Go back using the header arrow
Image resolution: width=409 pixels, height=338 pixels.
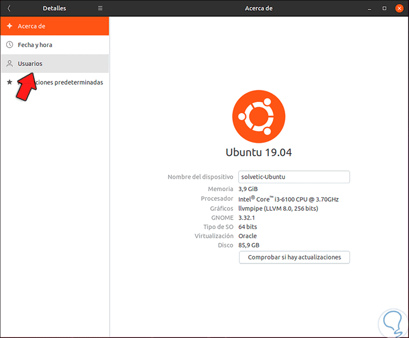click(x=9, y=8)
